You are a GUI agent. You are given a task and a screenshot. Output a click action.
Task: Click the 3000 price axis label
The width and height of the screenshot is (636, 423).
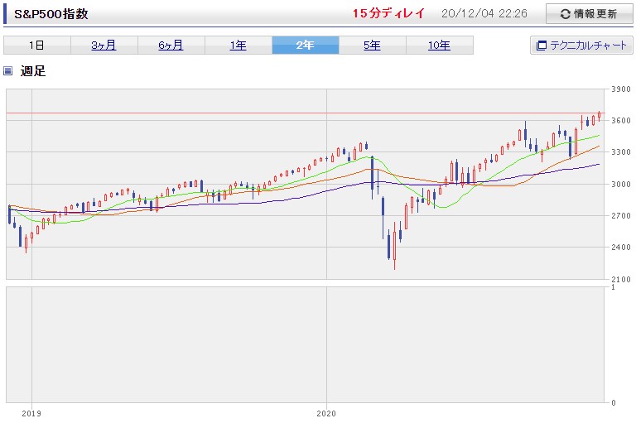(x=621, y=184)
